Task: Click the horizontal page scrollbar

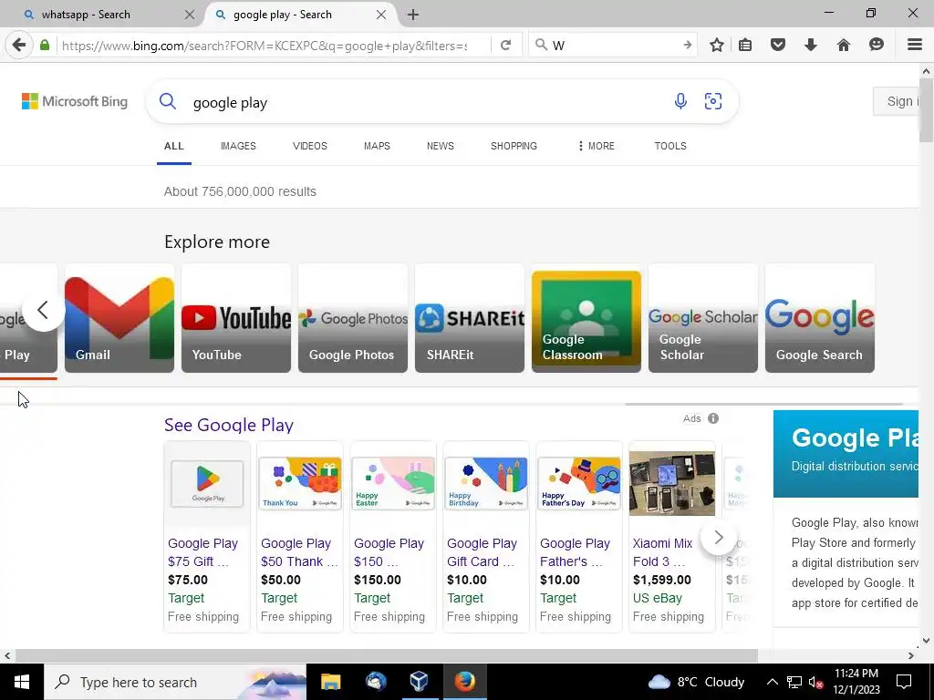Action: tap(386, 655)
